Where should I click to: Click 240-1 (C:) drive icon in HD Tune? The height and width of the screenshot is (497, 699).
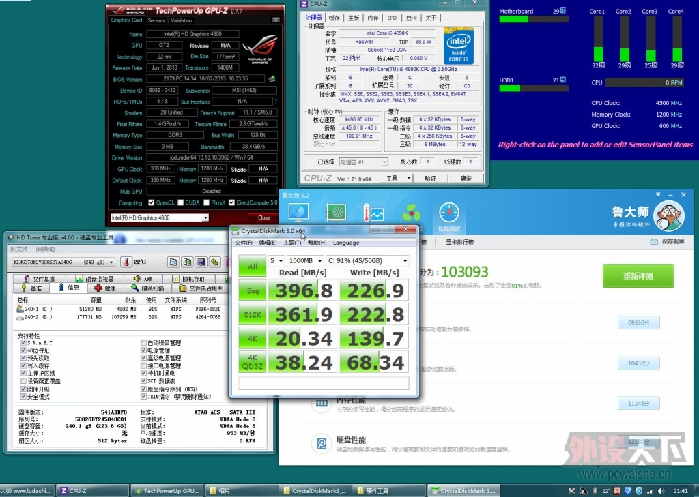click(20, 309)
